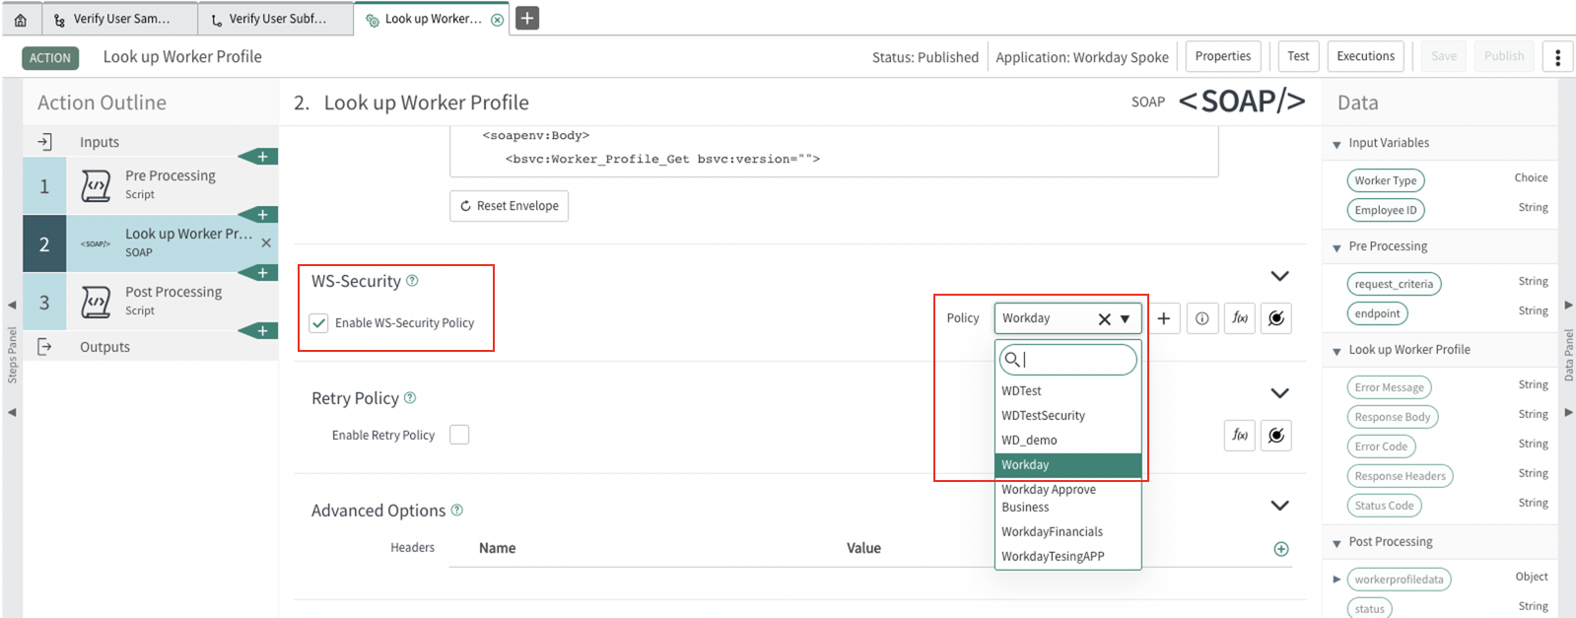Viewport: 1576px width, 618px height.
Task: Click the Test button
Action: click(1298, 56)
